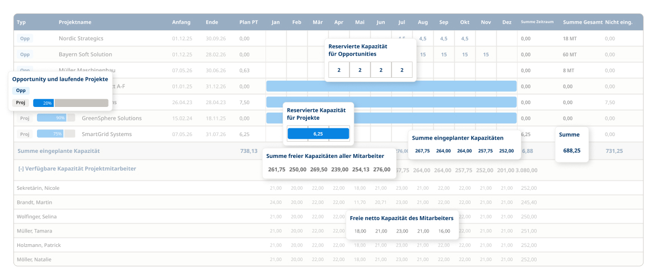
Task: Click the 8 MT Summe Gesamt value
Action: pos(569,71)
